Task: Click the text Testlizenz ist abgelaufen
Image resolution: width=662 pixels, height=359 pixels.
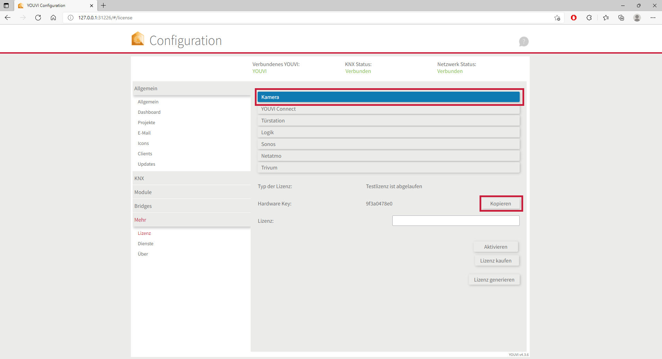Action: pyautogui.click(x=394, y=186)
